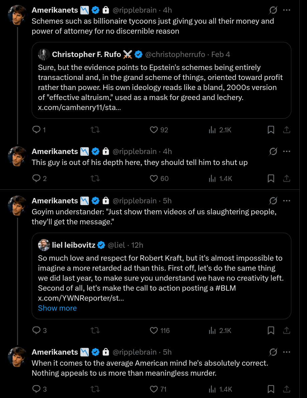Open @christopherrufo profile handle link
The image size is (307, 398).
coord(175,54)
